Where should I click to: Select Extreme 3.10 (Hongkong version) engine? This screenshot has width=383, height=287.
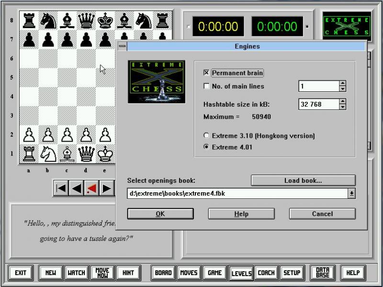[x=207, y=136]
